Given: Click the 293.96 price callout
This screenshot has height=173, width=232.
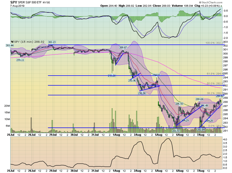Looking at the screenshot, I should (132, 81).
